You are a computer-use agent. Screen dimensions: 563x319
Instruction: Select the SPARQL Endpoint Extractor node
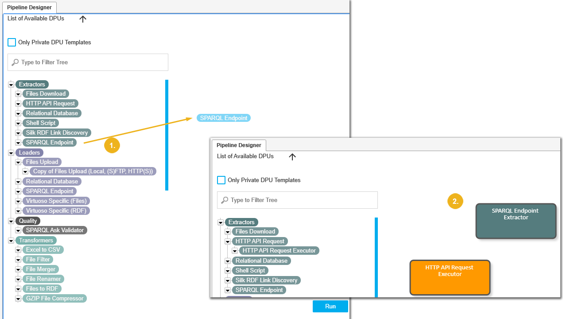pos(515,221)
